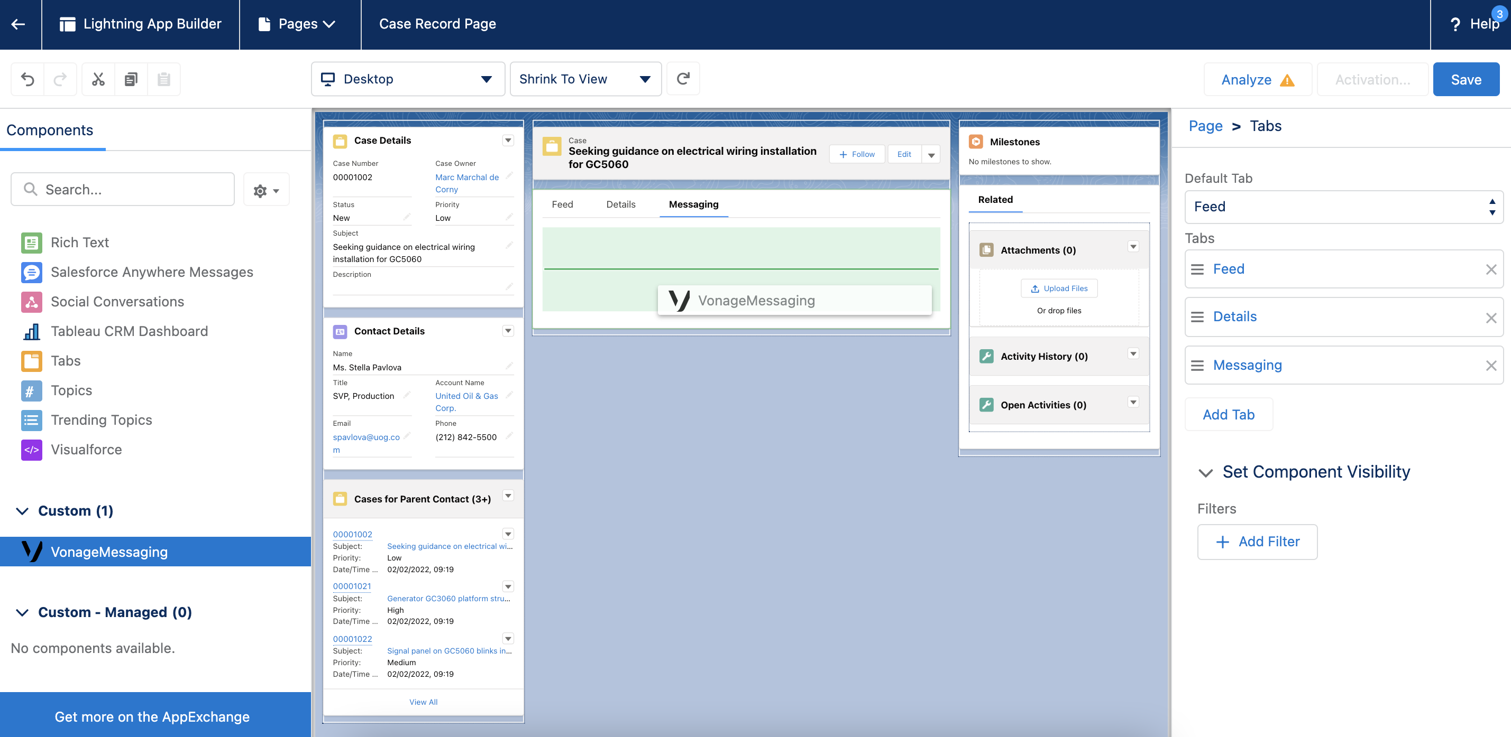Image resolution: width=1511 pixels, height=737 pixels.
Task: Open the Contact Details card dropdown arrow
Action: tap(508, 331)
